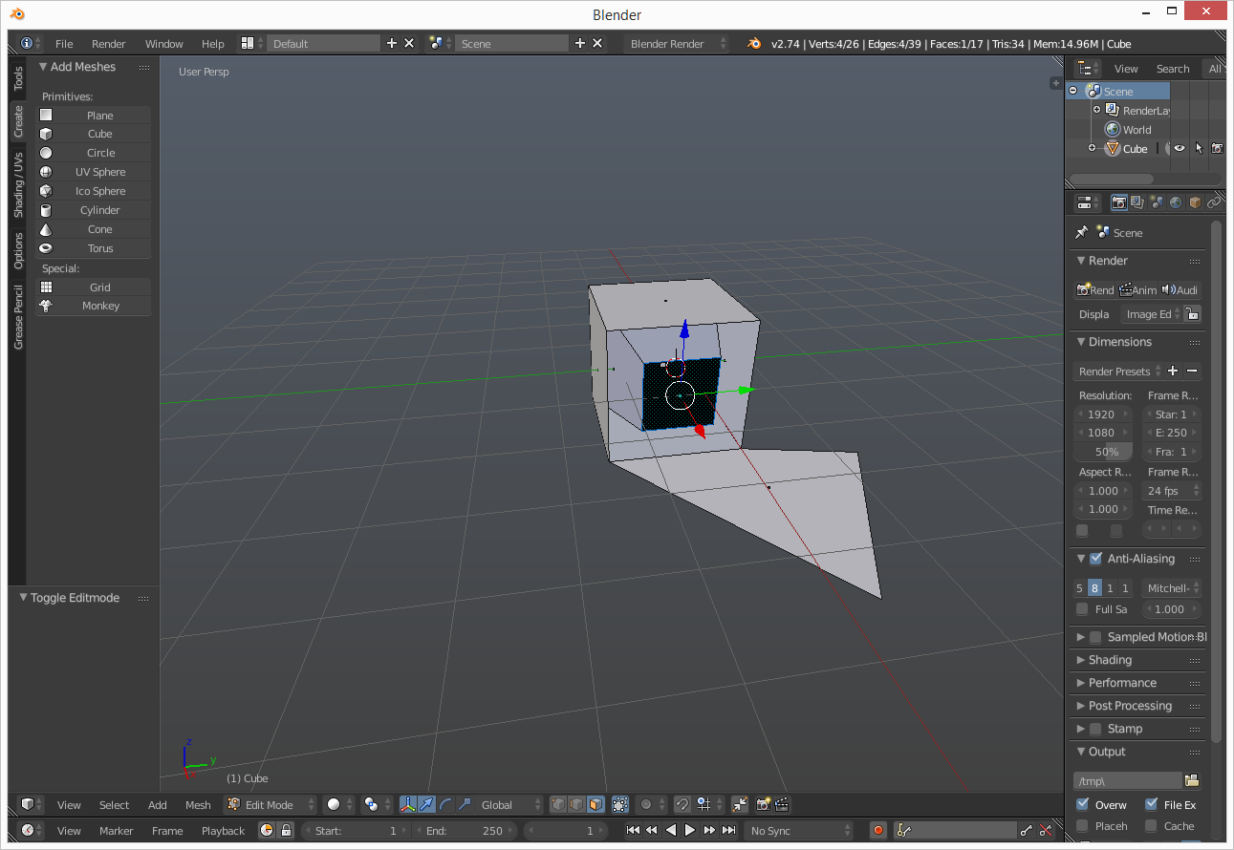
Task: Open the properties editor type selector
Action: tap(1087, 202)
